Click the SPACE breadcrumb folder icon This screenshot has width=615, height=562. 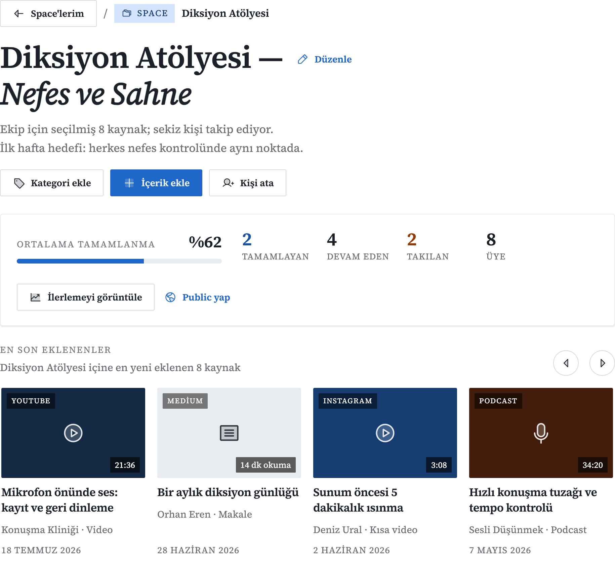coord(127,13)
